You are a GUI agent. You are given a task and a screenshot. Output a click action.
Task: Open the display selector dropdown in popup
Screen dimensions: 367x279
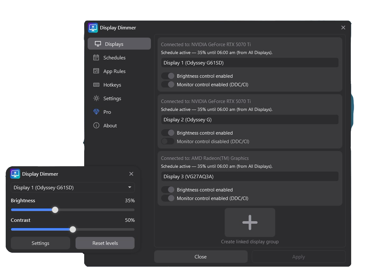tap(72, 187)
